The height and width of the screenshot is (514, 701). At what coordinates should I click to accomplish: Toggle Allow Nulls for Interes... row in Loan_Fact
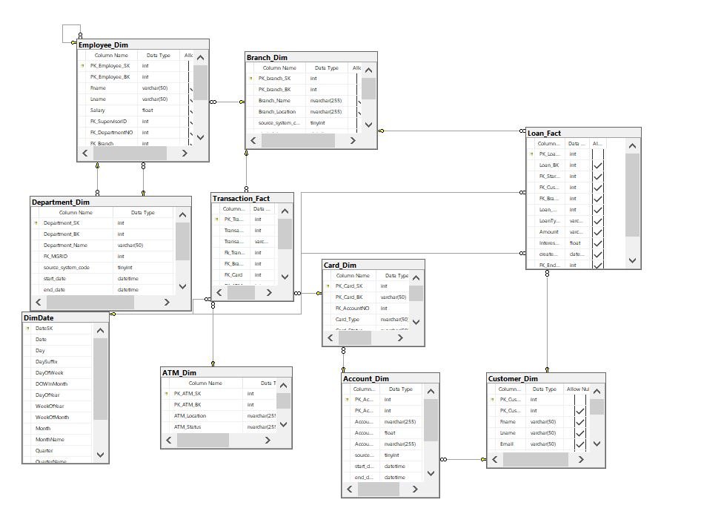[x=597, y=243]
